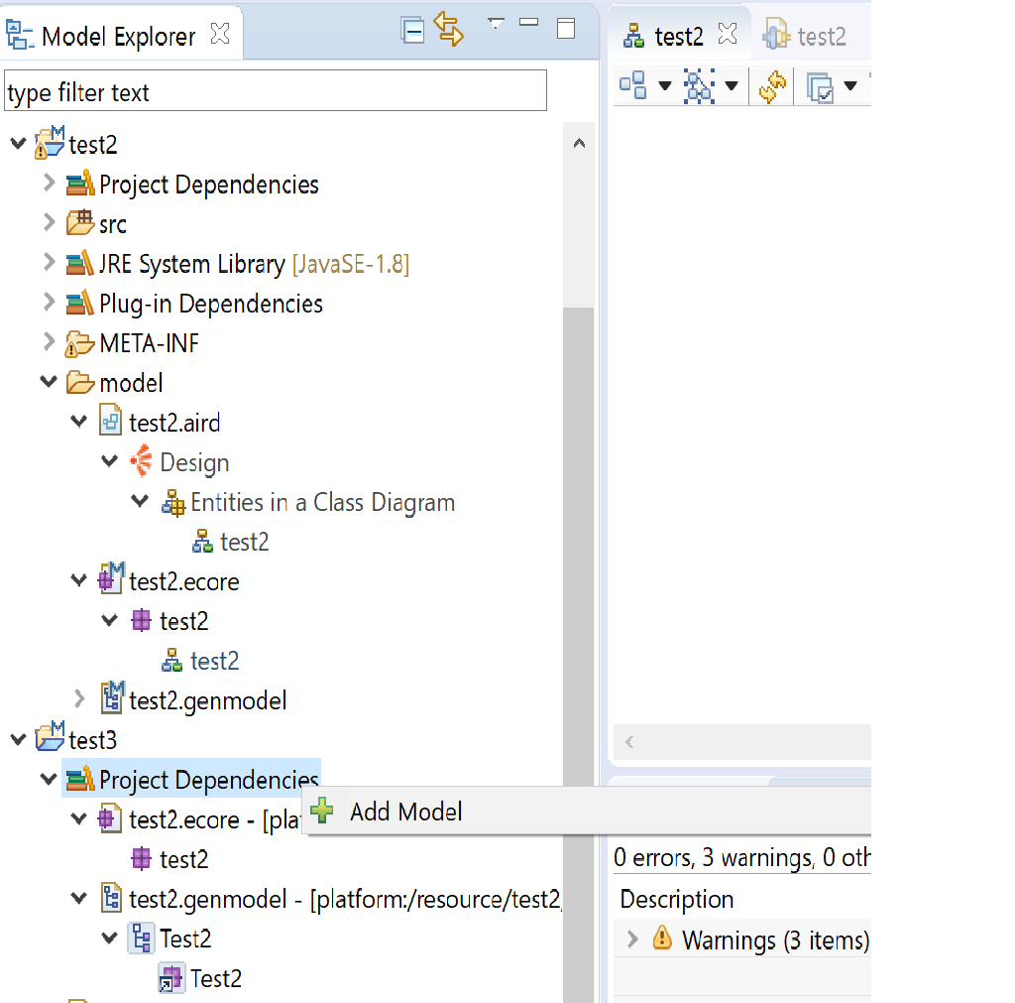The width and height of the screenshot is (1015, 1003).
Task: Click the test2 project icon at tree top
Action: (50, 143)
